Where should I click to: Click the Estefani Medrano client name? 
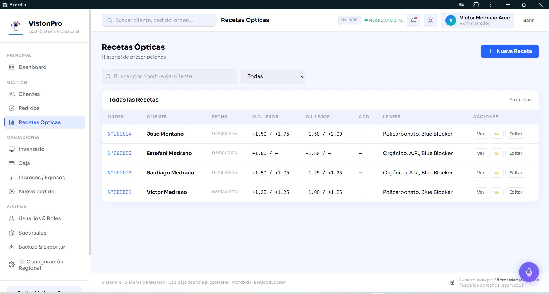[169, 153]
